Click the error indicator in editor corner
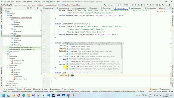The image size is (174, 98). pyautogui.click(x=158, y=11)
